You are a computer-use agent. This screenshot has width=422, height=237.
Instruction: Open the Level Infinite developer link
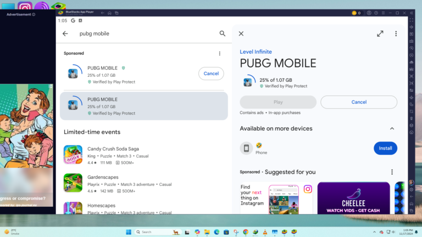click(x=256, y=52)
